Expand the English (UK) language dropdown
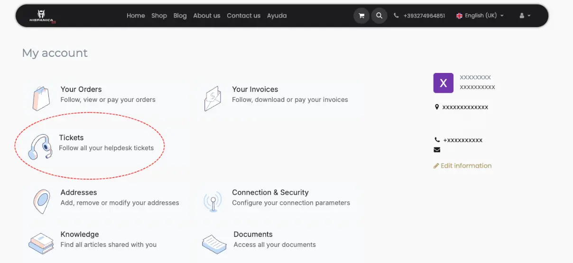Viewport: 573px width, 263px height. pos(480,16)
